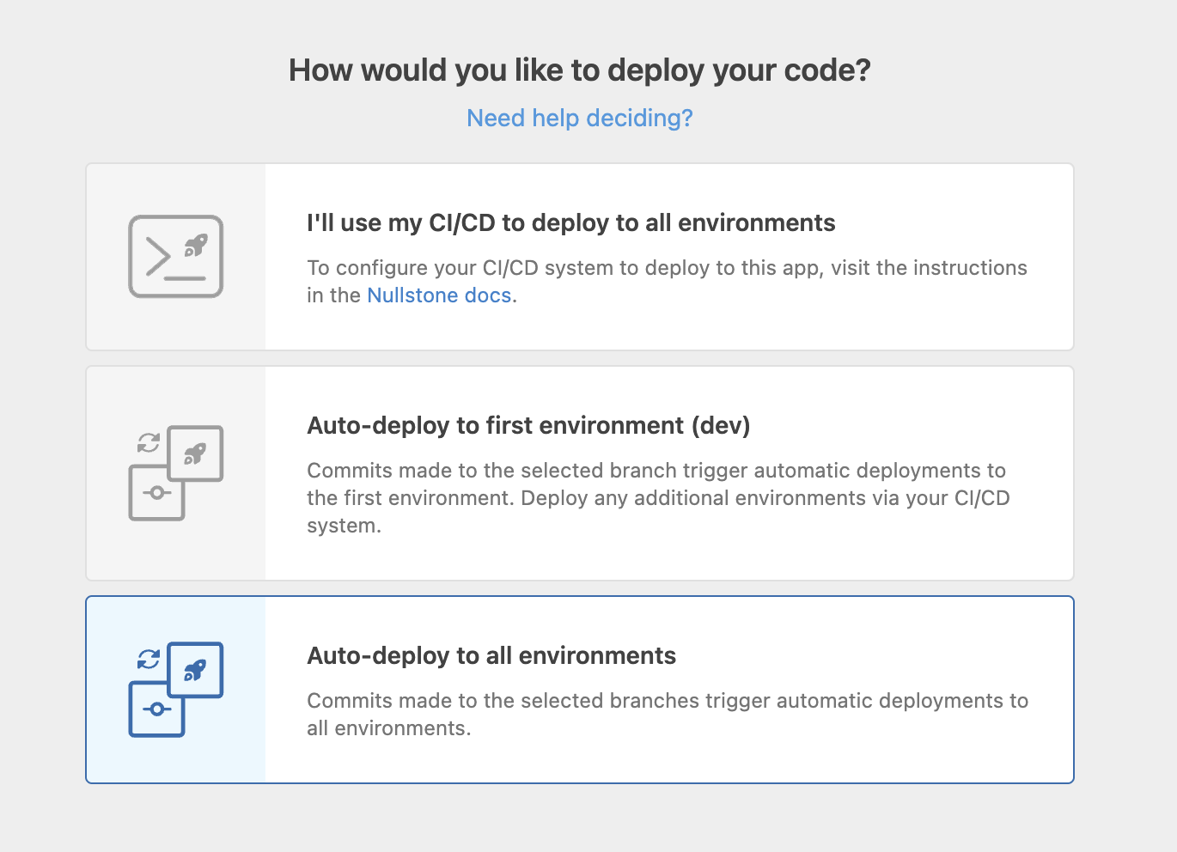Open the Nullstone docs link
This screenshot has height=852, width=1177.
439,295
